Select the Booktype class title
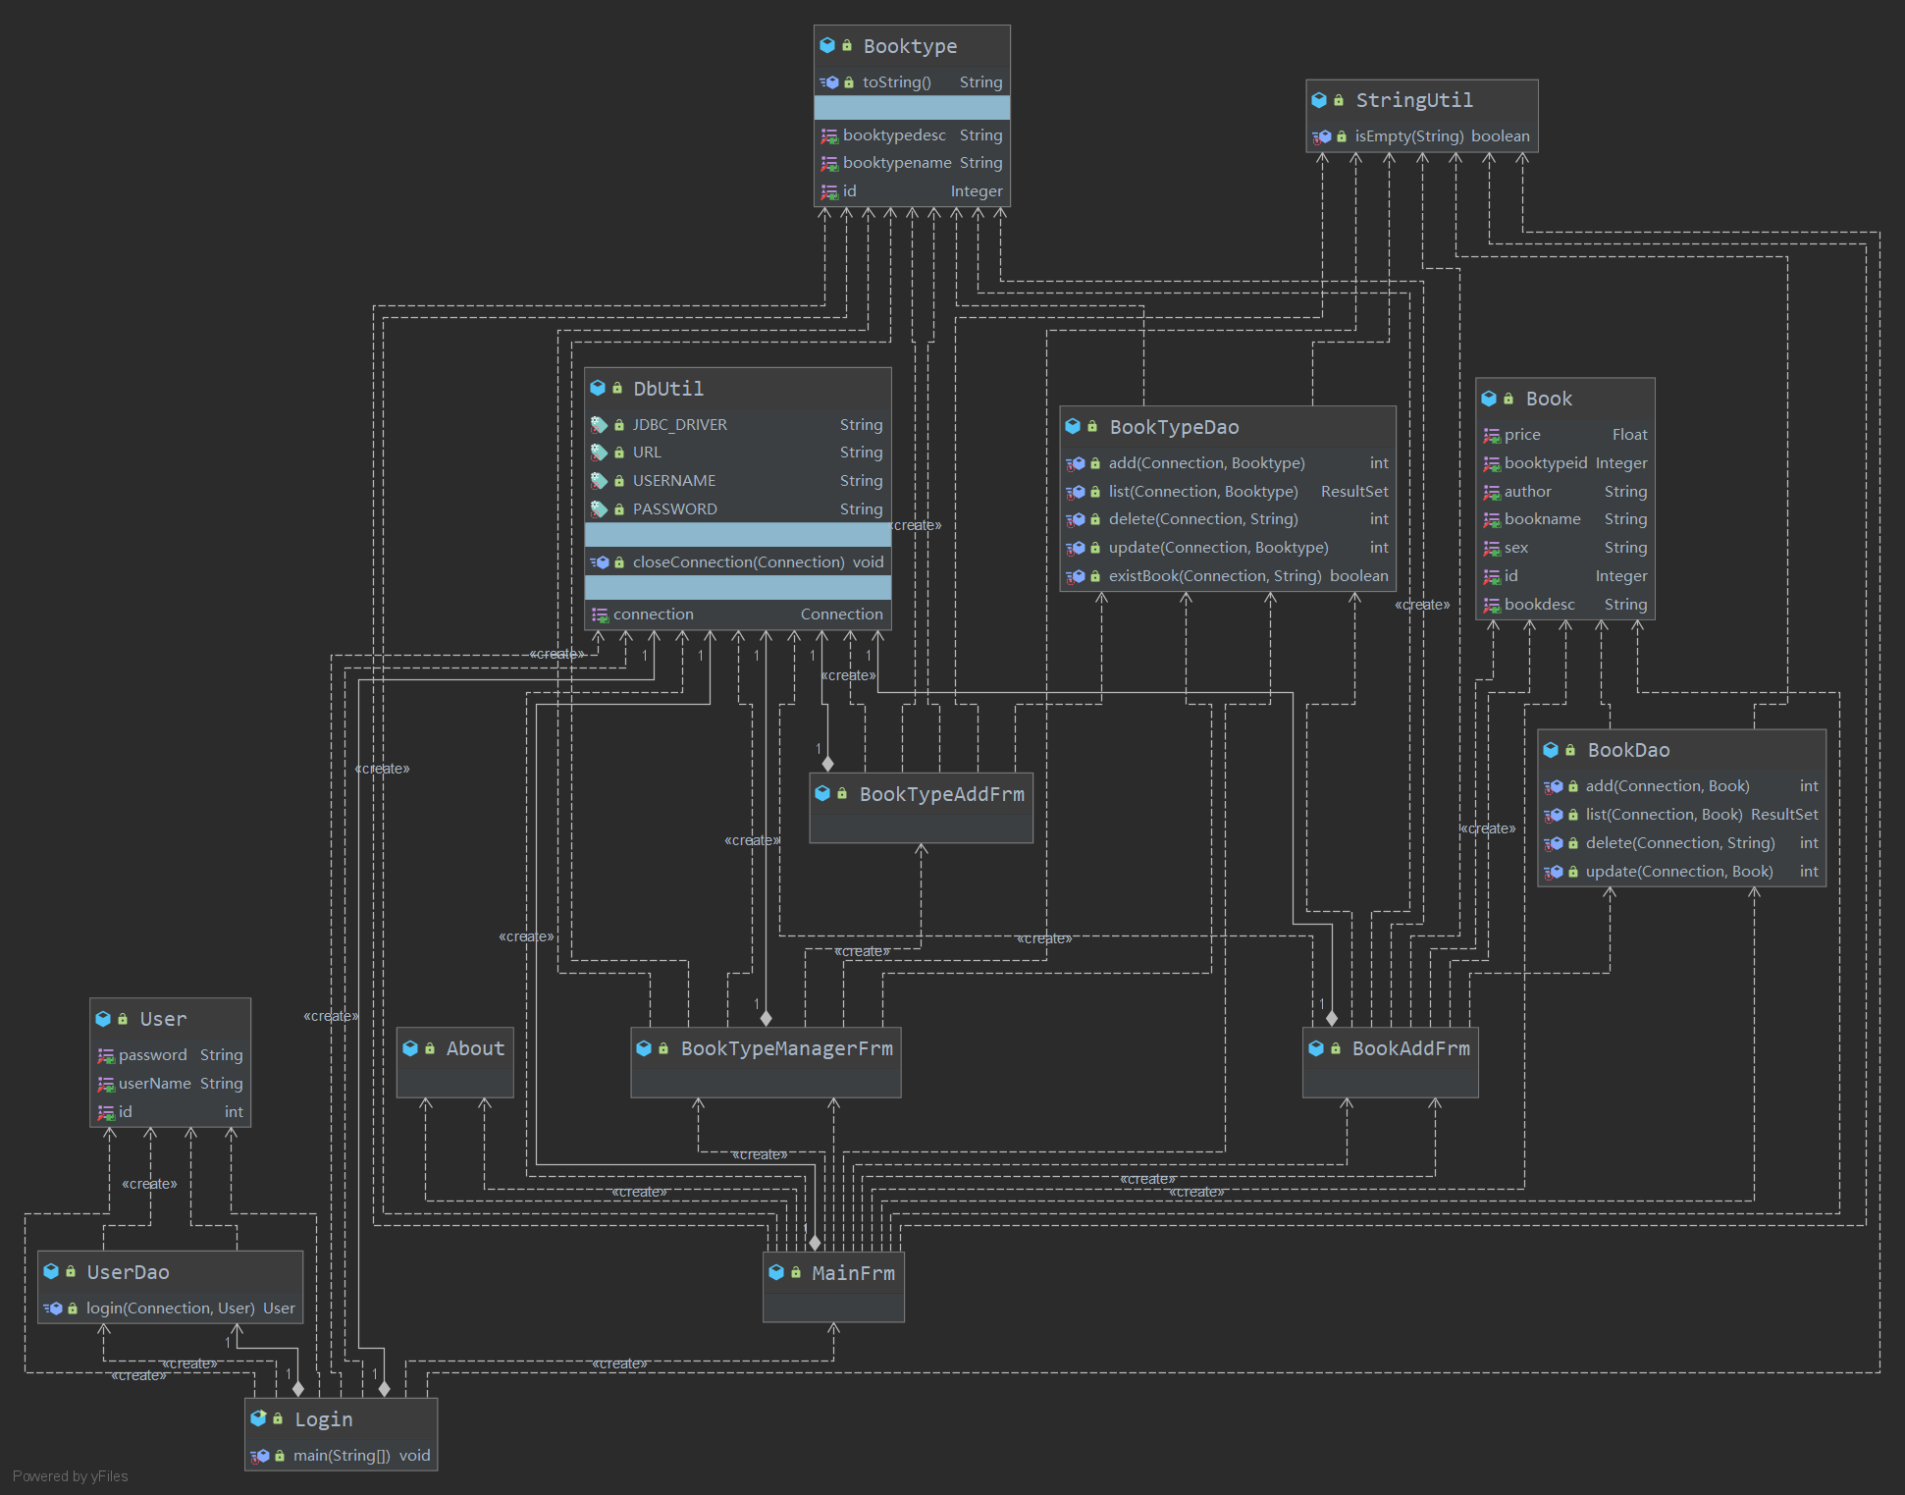This screenshot has width=1905, height=1495. pyautogui.click(x=912, y=45)
